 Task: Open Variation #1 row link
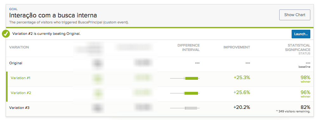[20, 78]
